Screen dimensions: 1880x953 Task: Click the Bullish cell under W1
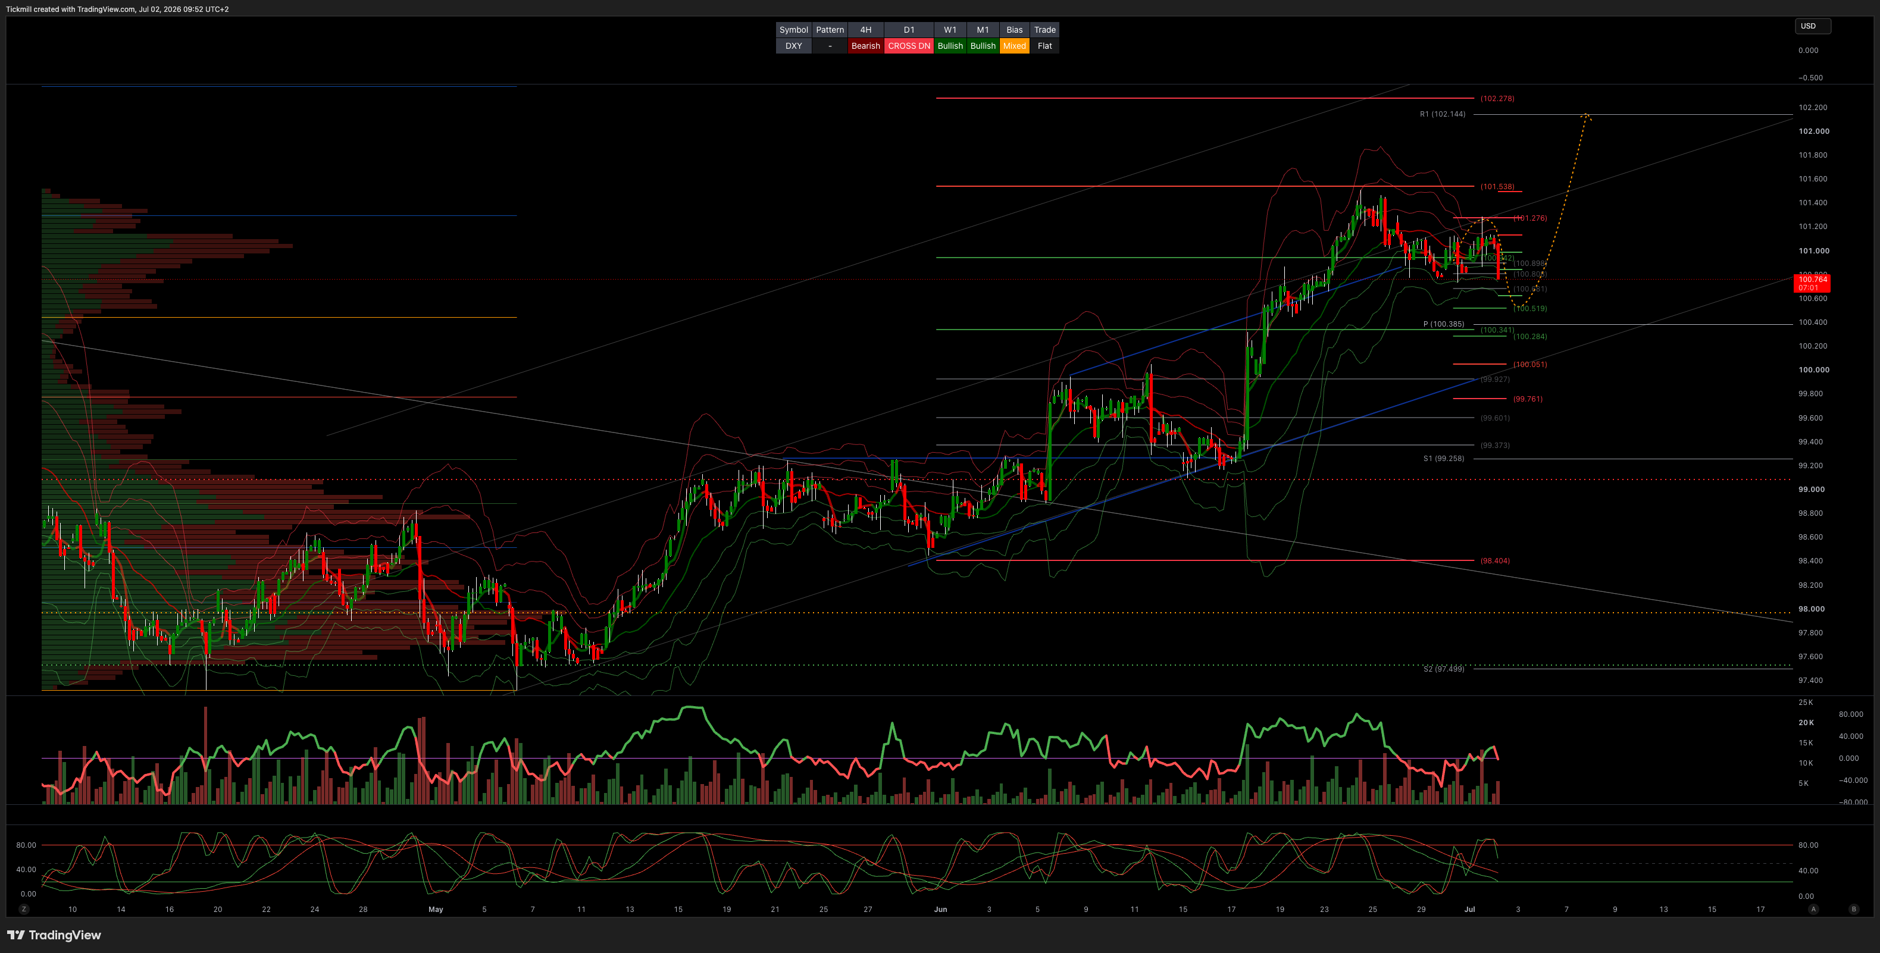tap(950, 46)
